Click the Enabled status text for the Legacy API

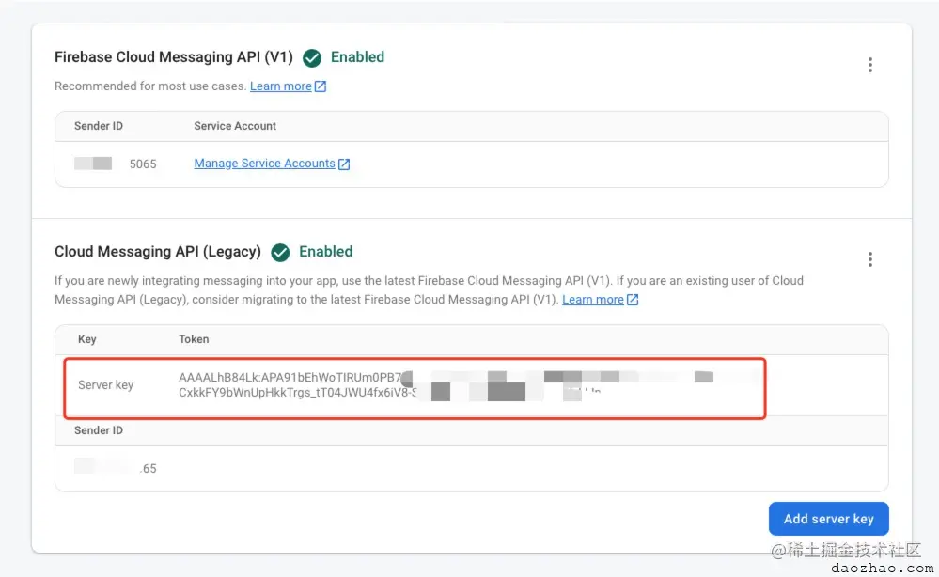(326, 252)
